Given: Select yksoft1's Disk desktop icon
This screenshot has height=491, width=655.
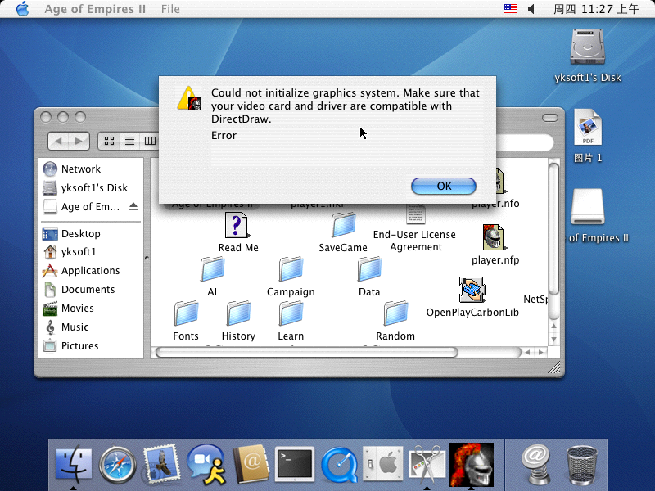Looking at the screenshot, I should click(x=588, y=55).
